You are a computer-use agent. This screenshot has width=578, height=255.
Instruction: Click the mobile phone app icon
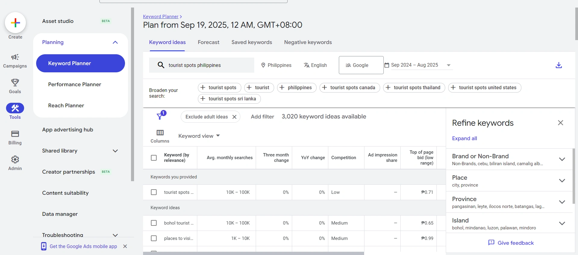pos(44,246)
